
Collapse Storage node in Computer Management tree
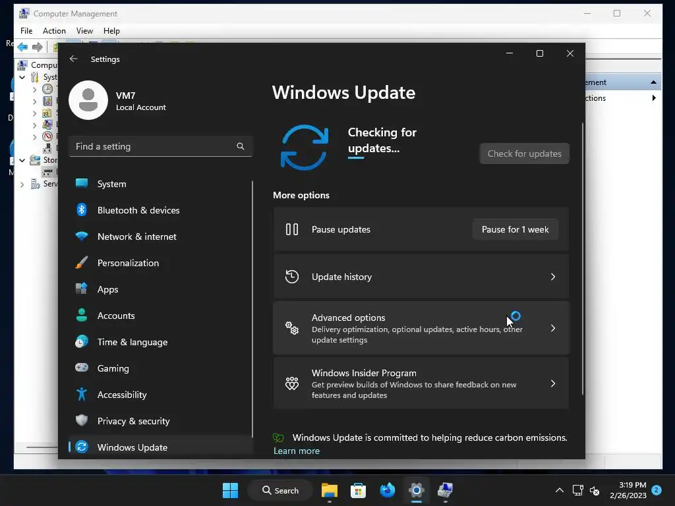22,160
